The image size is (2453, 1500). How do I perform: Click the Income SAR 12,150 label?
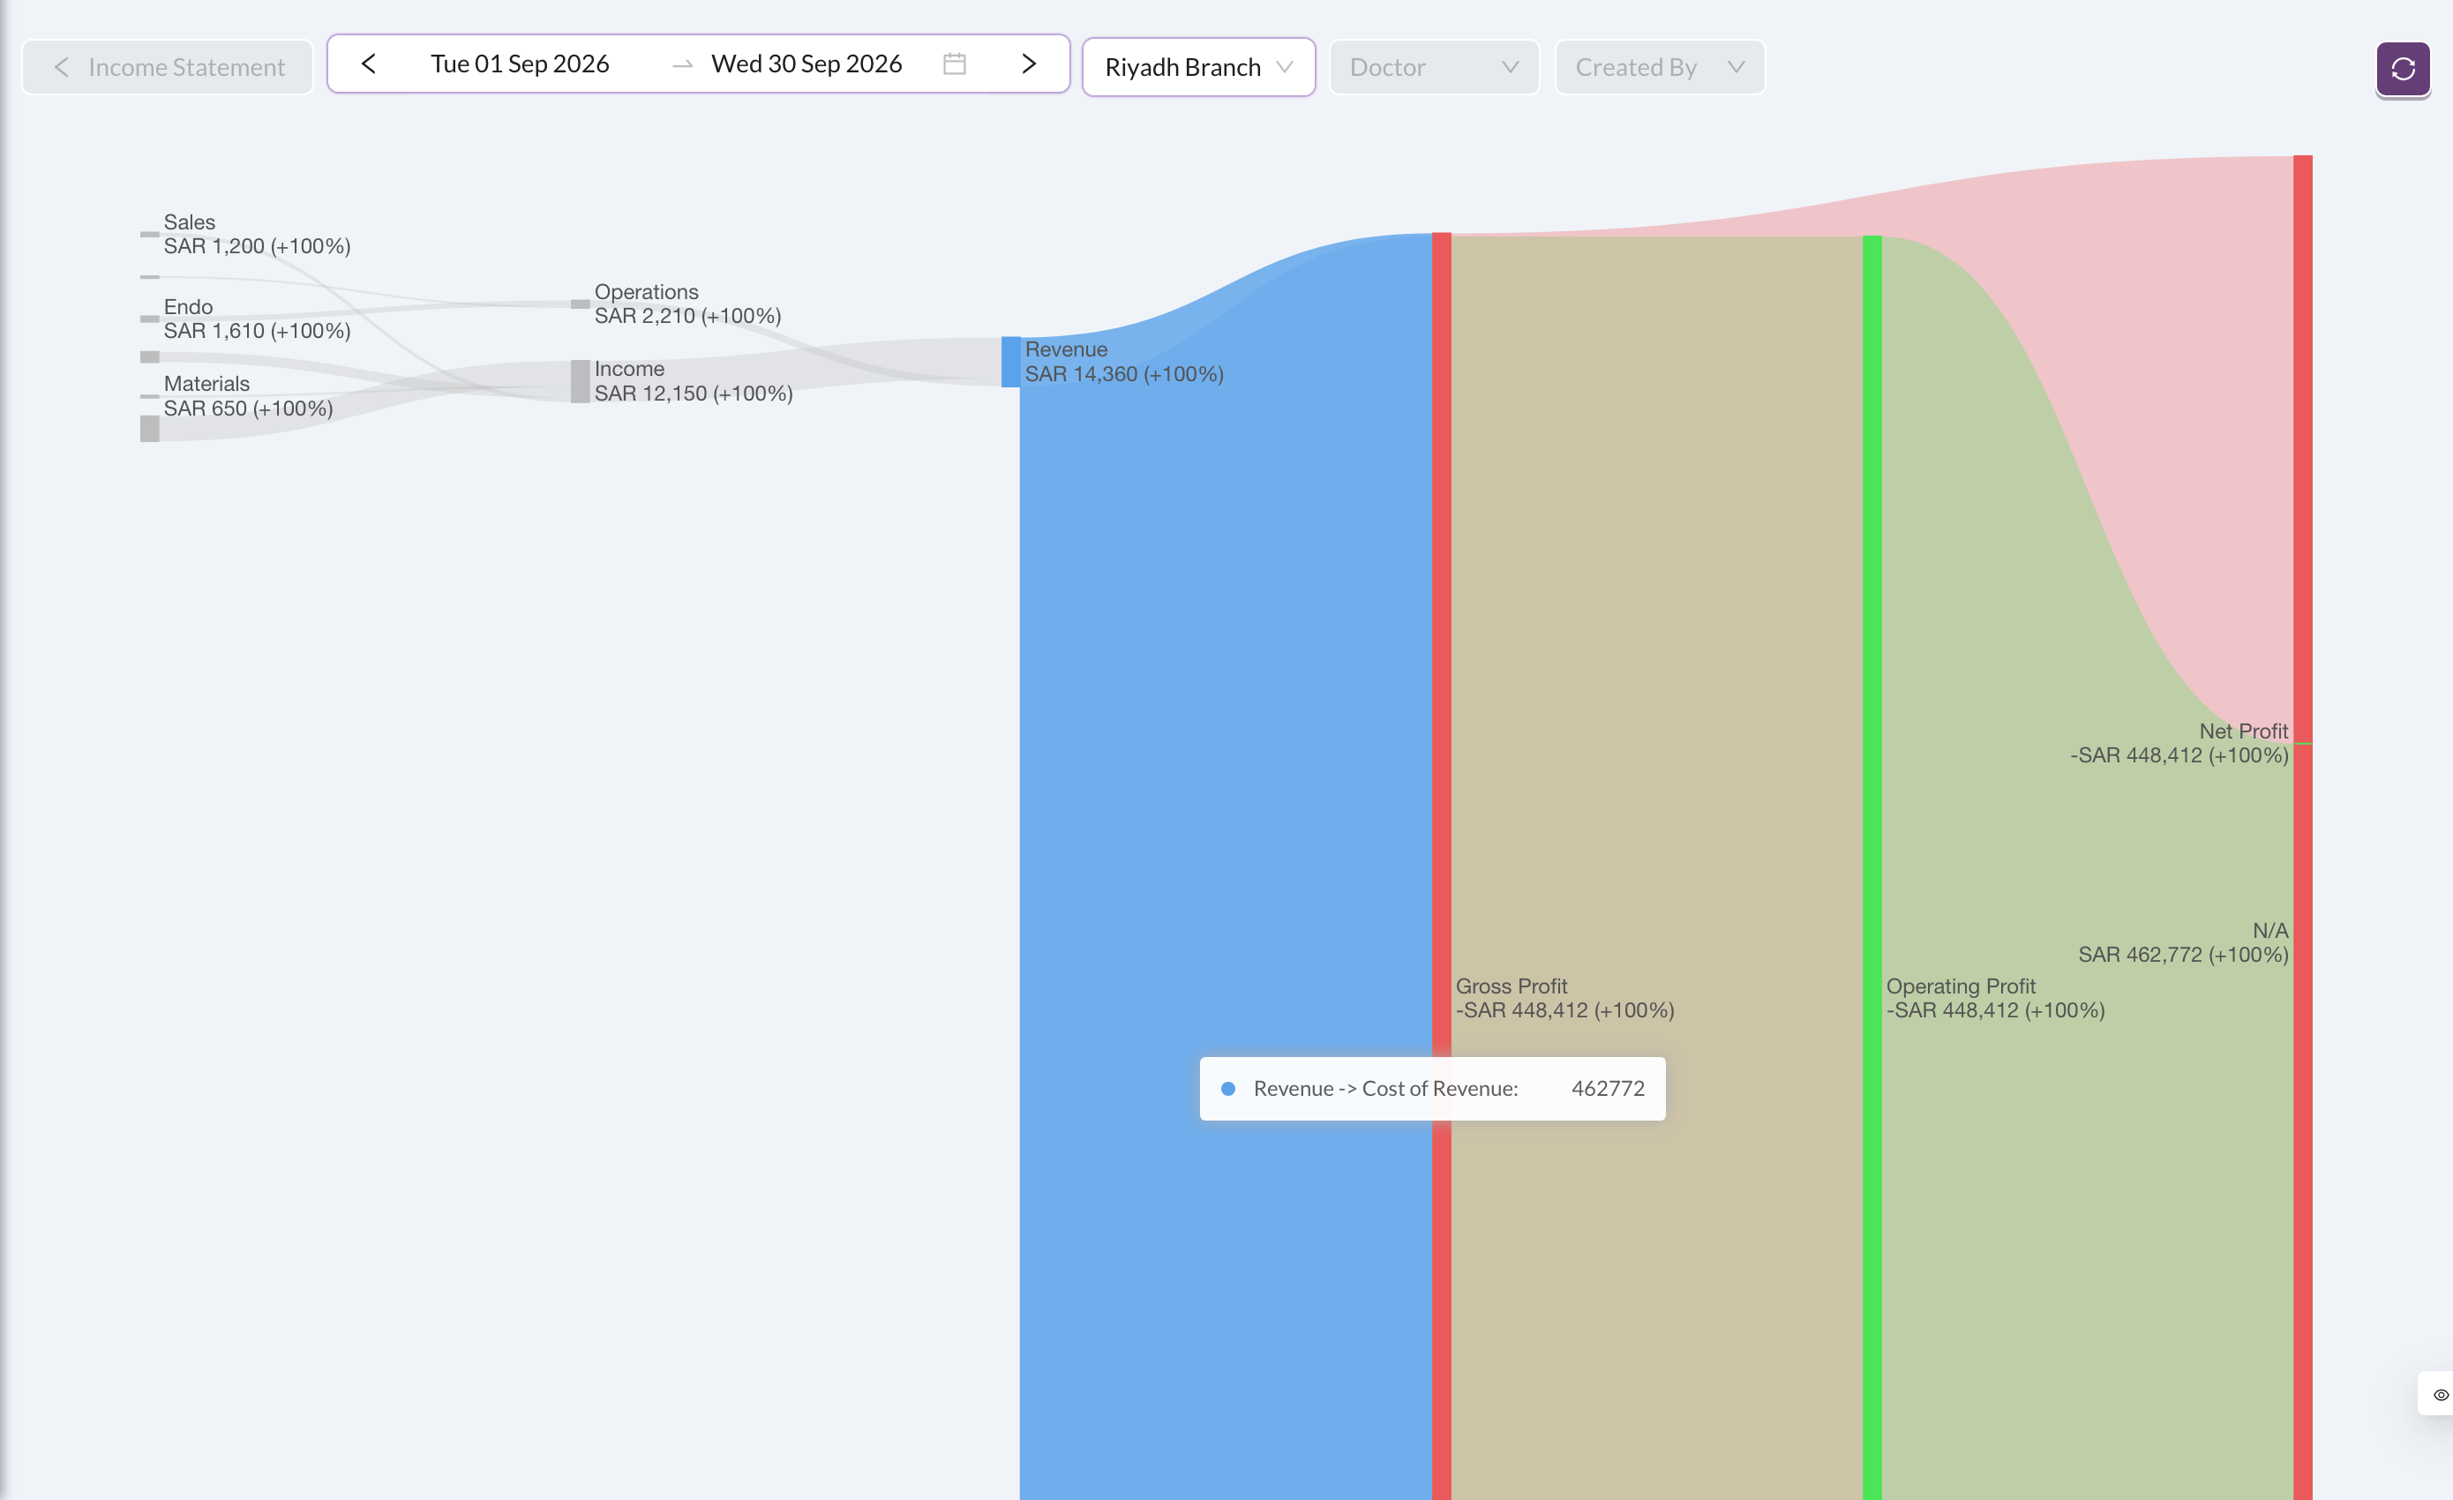(693, 381)
